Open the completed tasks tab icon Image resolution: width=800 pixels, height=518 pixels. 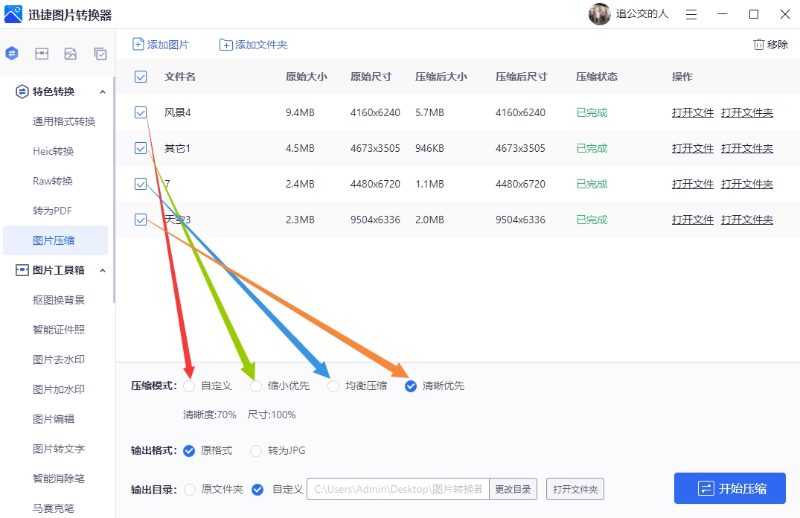[100, 54]
